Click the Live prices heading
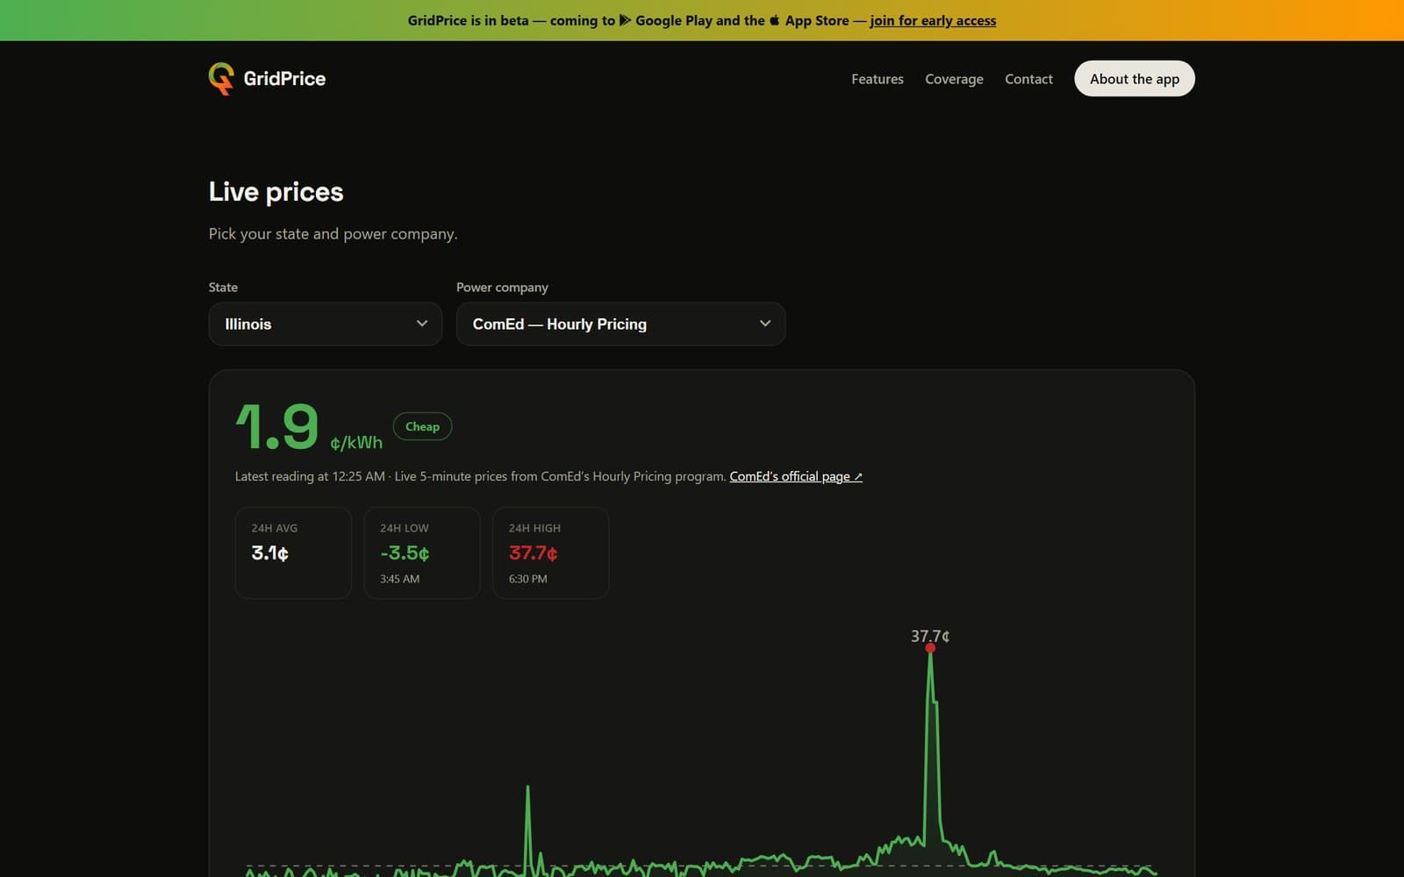 tap(276, 191)
